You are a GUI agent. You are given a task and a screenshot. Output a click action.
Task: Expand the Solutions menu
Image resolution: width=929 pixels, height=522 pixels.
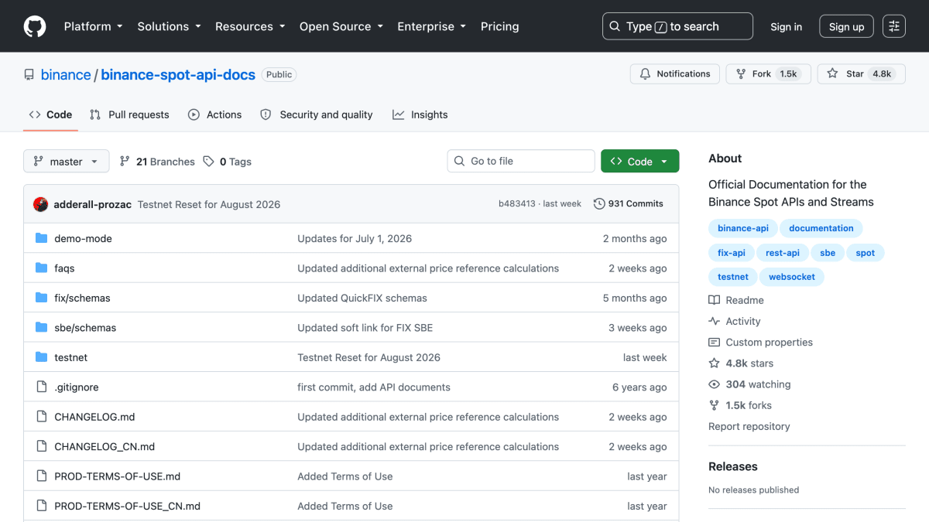pos(169,26)
